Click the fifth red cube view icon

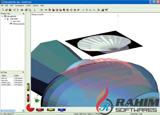pyautogui.click(x=64, y=10)
